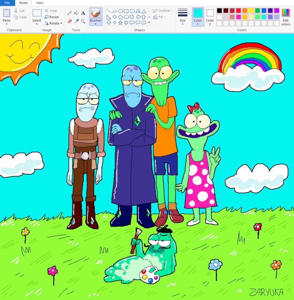Click the Crop button
This screenshot has width=294, height=300.
click(x=51, y=11)
